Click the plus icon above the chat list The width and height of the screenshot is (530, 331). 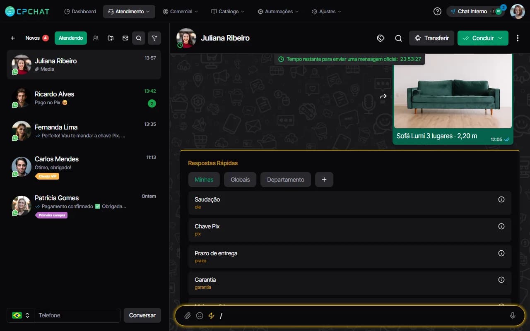[x=13, y=38]
